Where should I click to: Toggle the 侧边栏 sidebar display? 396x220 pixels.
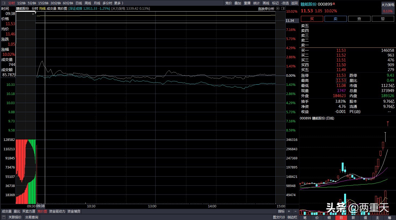292,217
